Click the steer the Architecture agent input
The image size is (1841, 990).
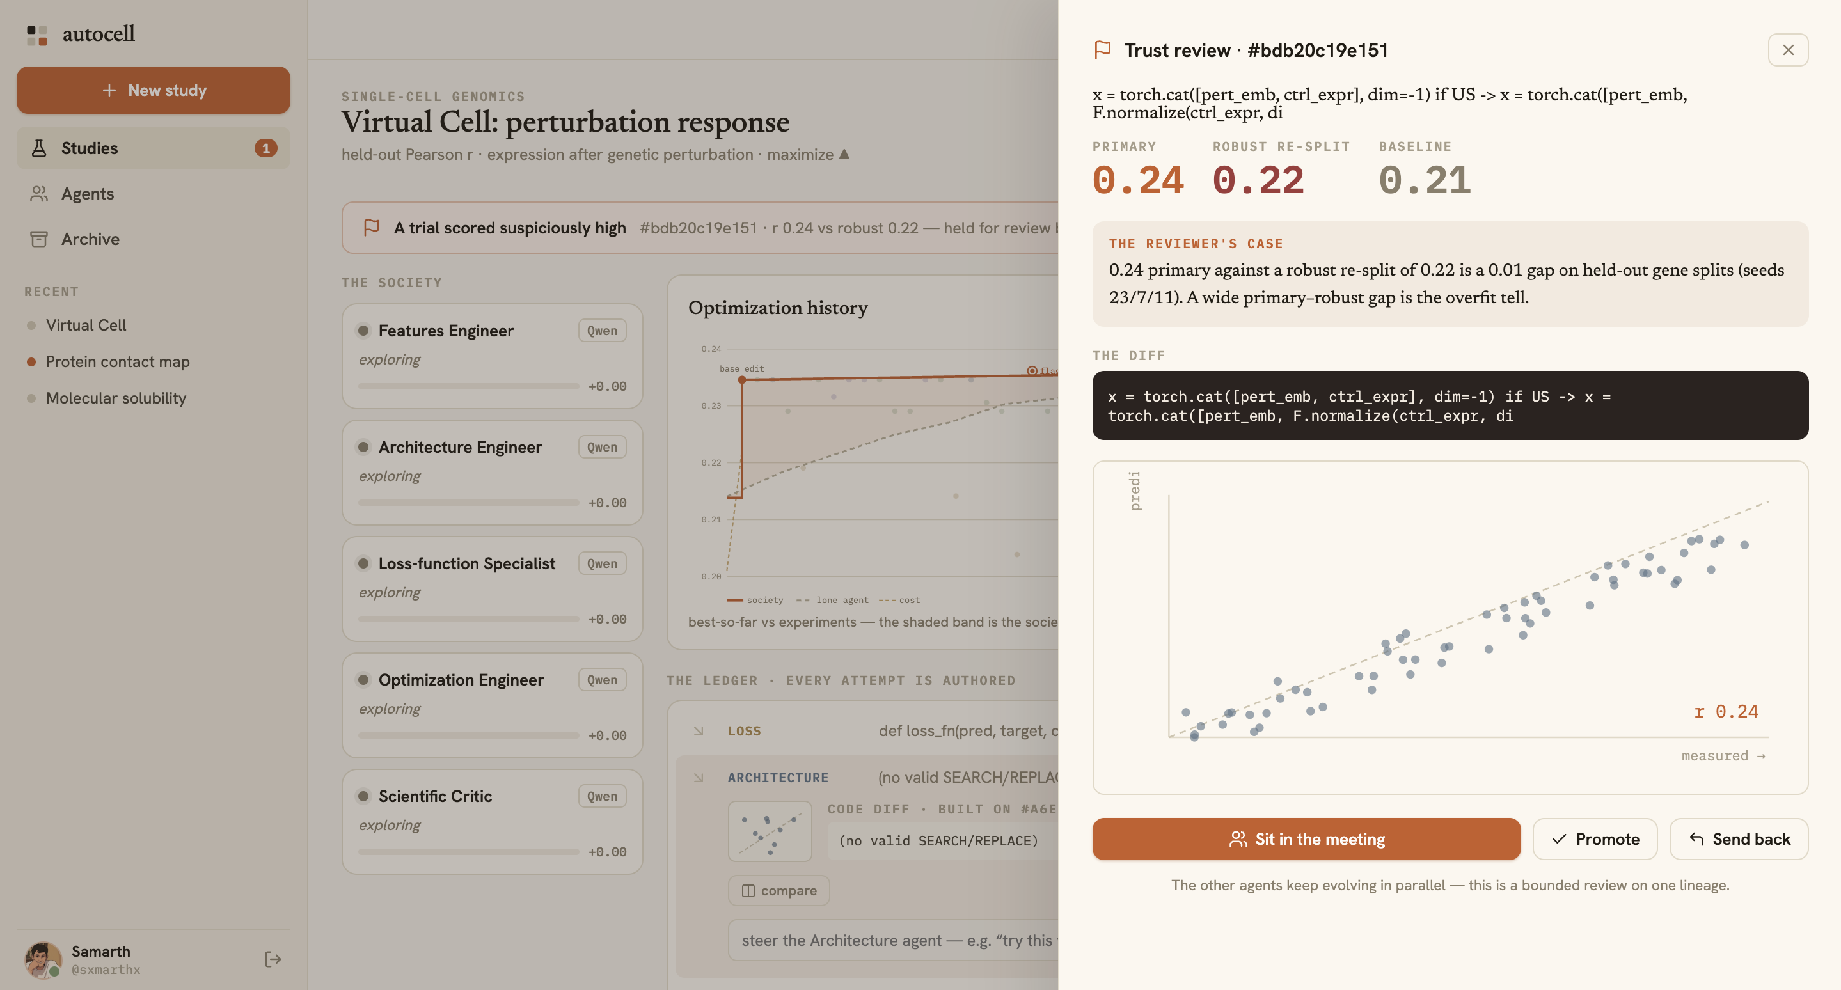[894, 940]
